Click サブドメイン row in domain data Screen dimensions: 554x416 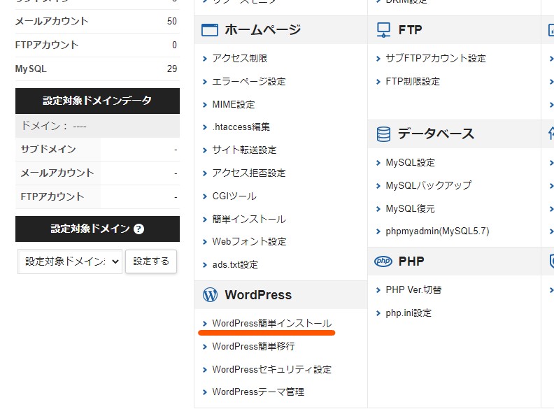[97, 150]
